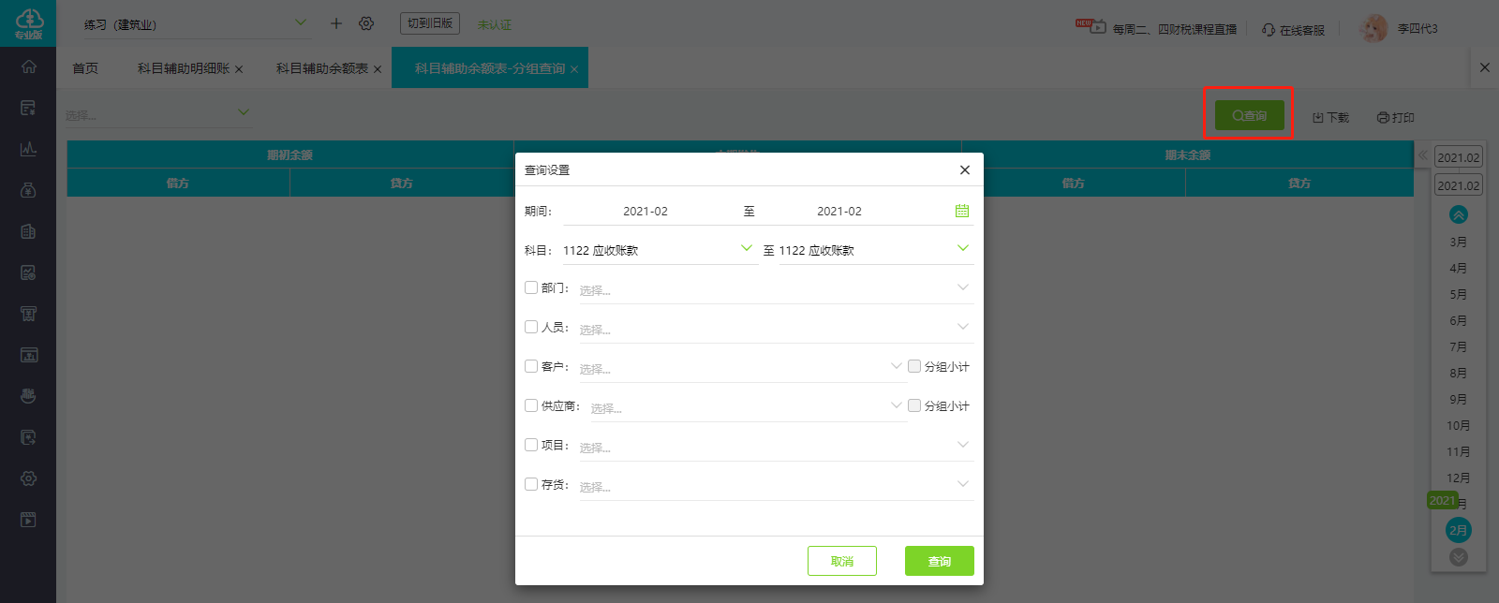Switch to the 首页 tab
1499x603 pixels.
tap(85, 68)
